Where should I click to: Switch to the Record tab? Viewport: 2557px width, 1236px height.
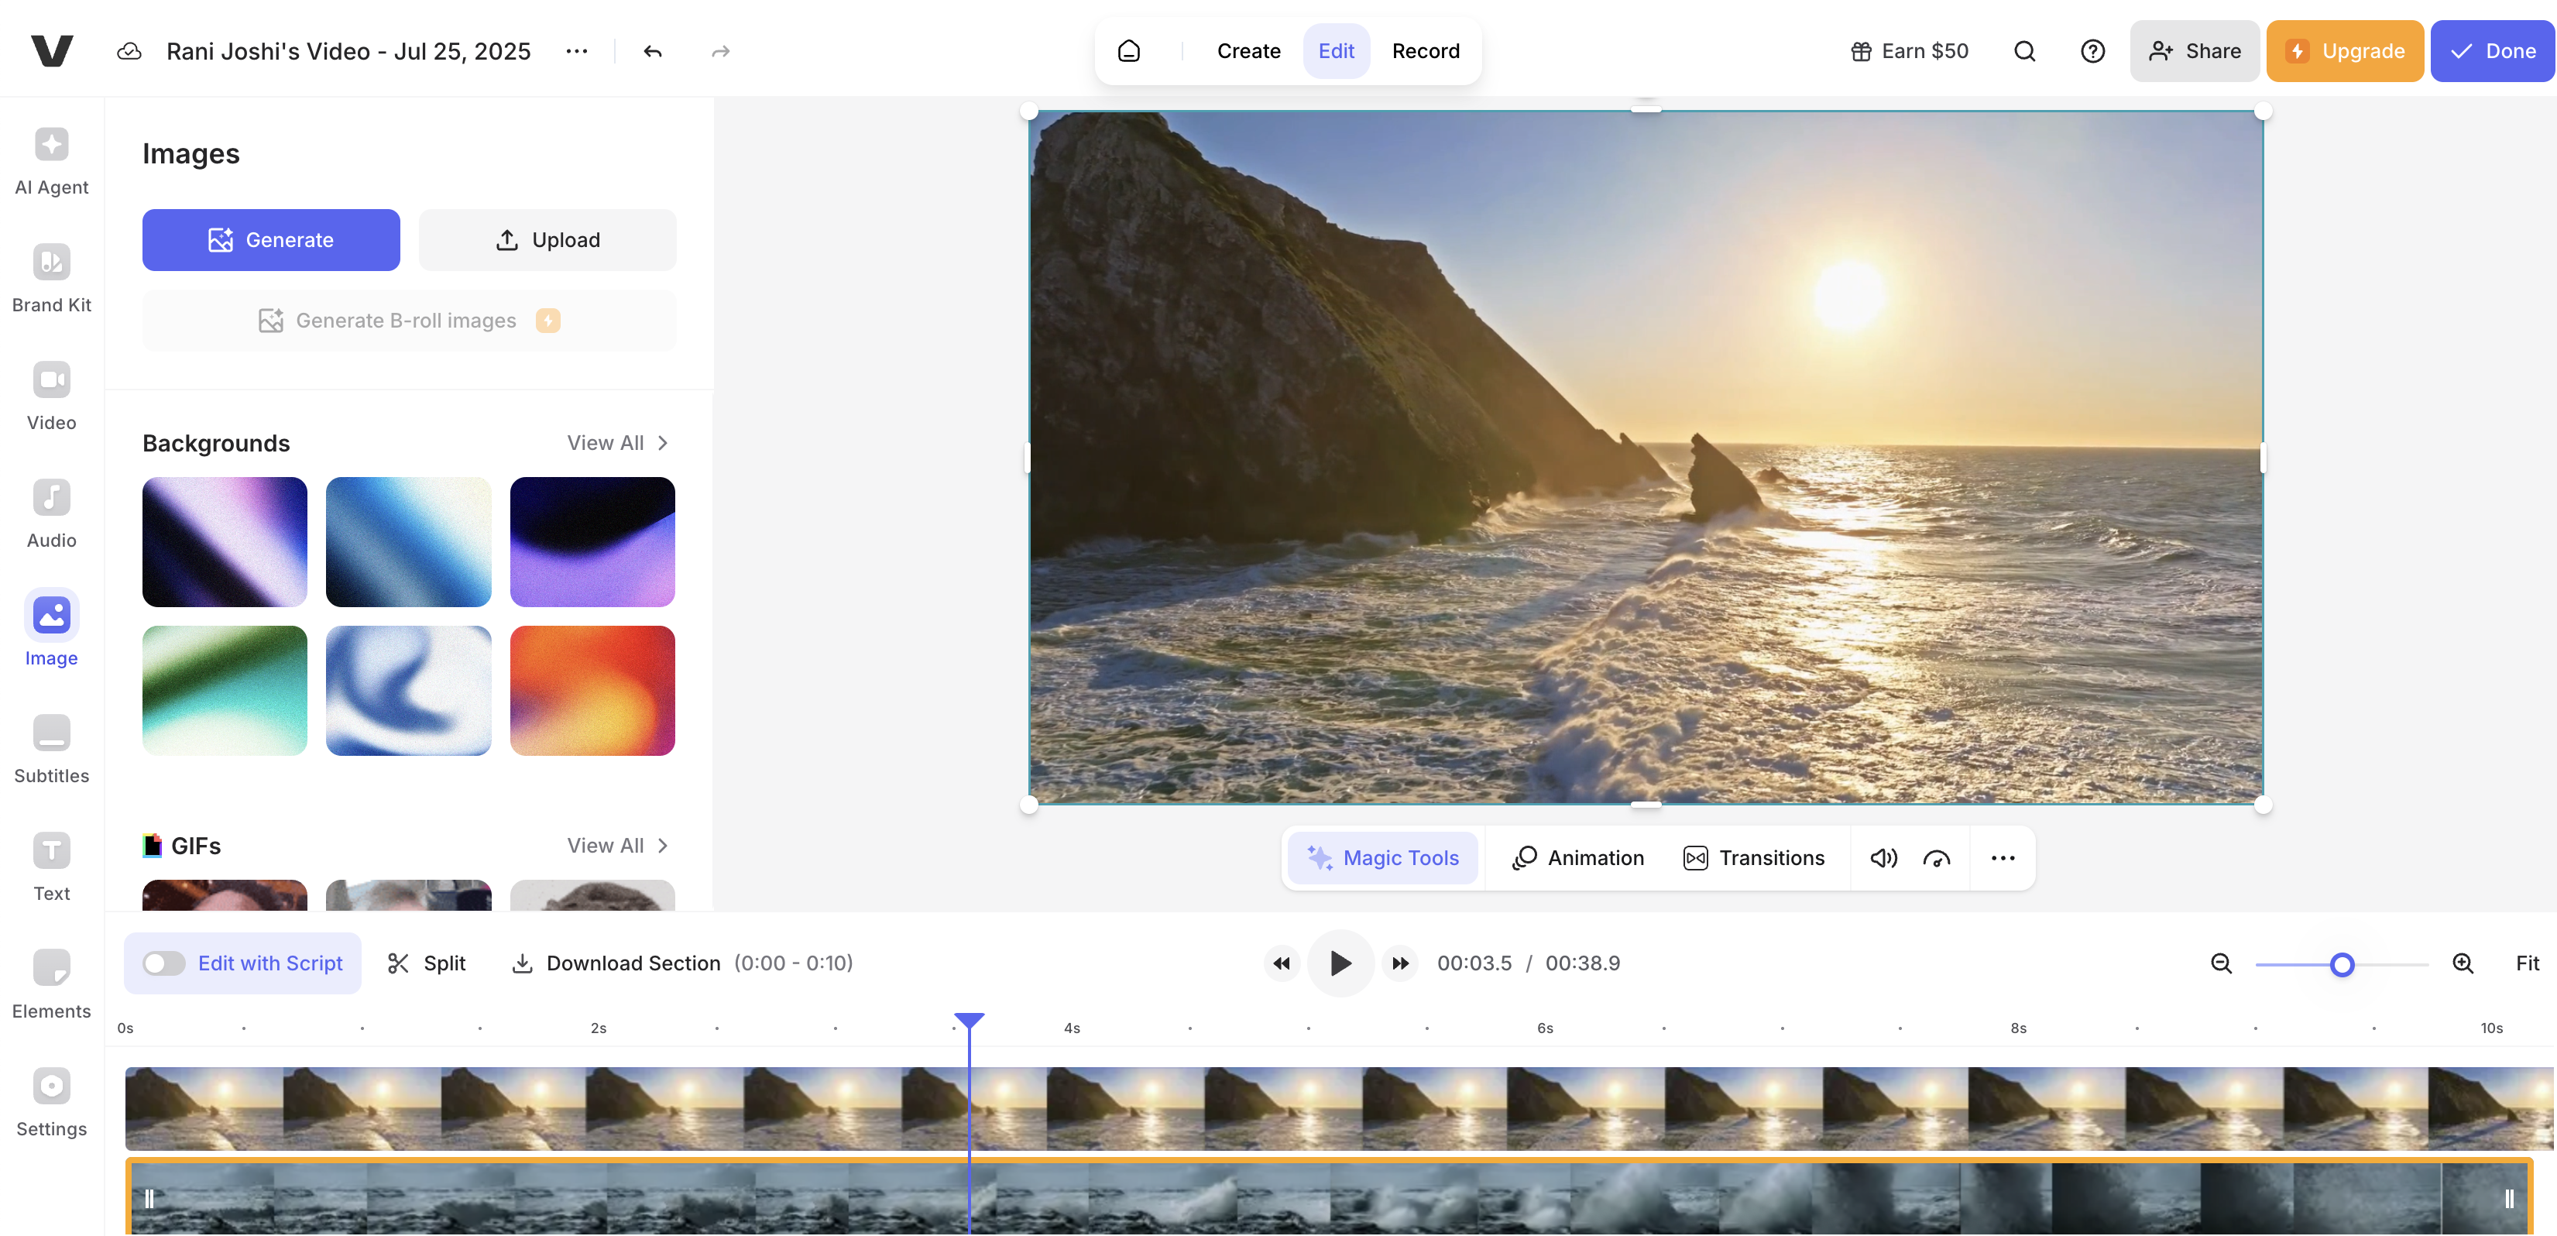tap(1426, 50)
